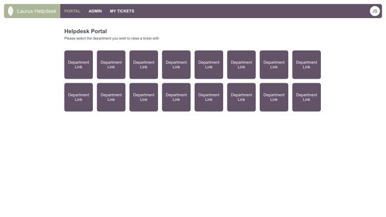Select first Department Link tile in top row
The height and width of the screenshot is (217, 386).
pos(78,64)
